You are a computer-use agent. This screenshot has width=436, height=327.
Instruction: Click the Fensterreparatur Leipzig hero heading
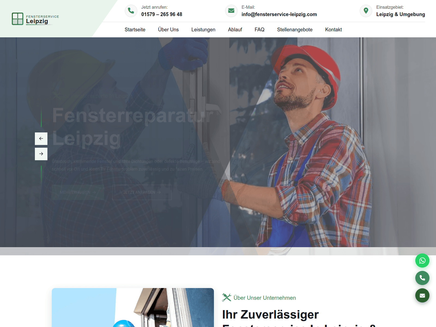(x=133, y=127)
